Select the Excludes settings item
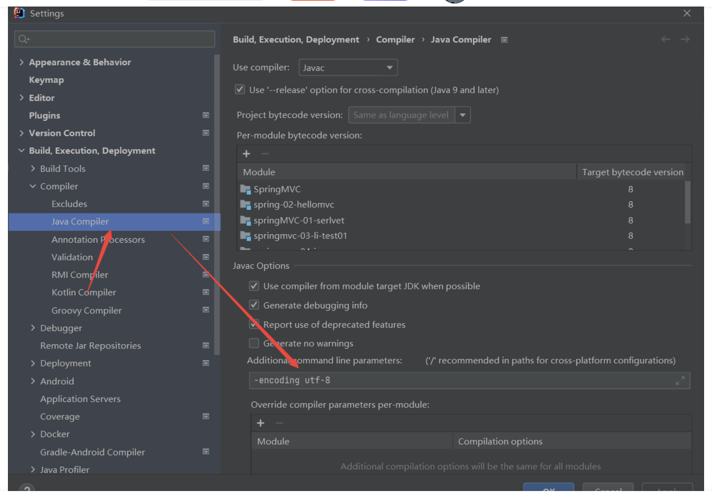Screen dimensions: 712x495 point(69,204)
